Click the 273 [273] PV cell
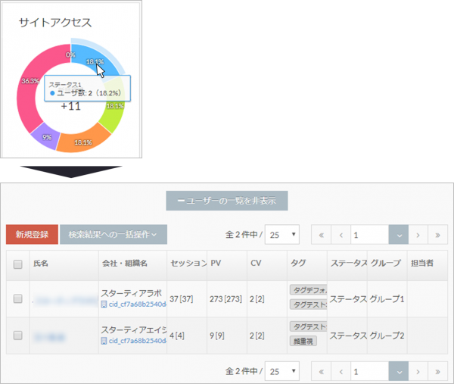This screenshot has width=454, height=384. [x=225, y=299]
